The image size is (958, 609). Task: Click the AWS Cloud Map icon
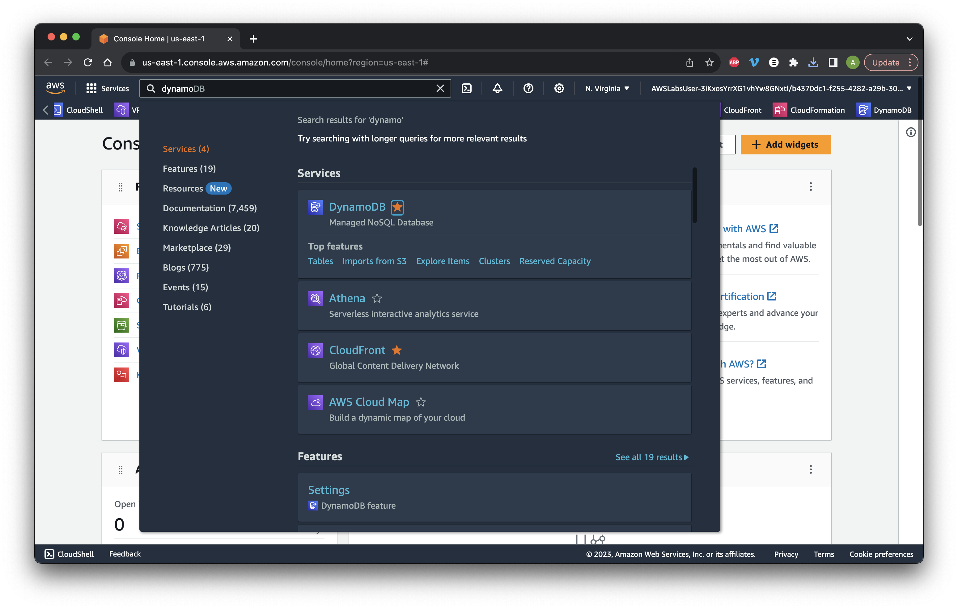tap(315, 402)
